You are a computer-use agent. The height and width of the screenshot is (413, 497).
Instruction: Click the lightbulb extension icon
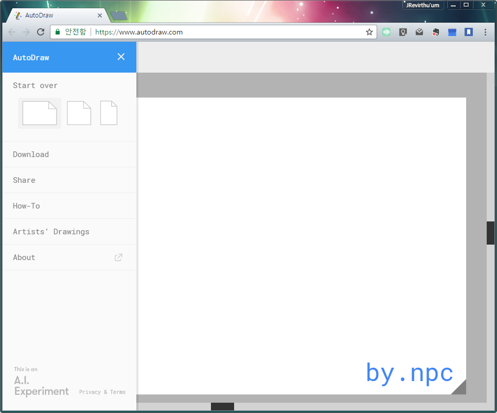coord(403,32)
